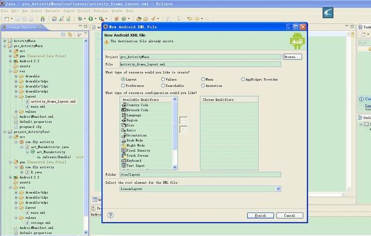Click the Dock Mode qualifier icon
Image resolution: width=371 pixels, height=236 pixels.
[124, 140]
